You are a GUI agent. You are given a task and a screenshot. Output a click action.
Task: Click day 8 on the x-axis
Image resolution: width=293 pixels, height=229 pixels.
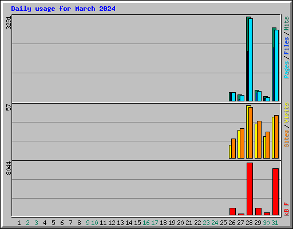click(79, 223)
